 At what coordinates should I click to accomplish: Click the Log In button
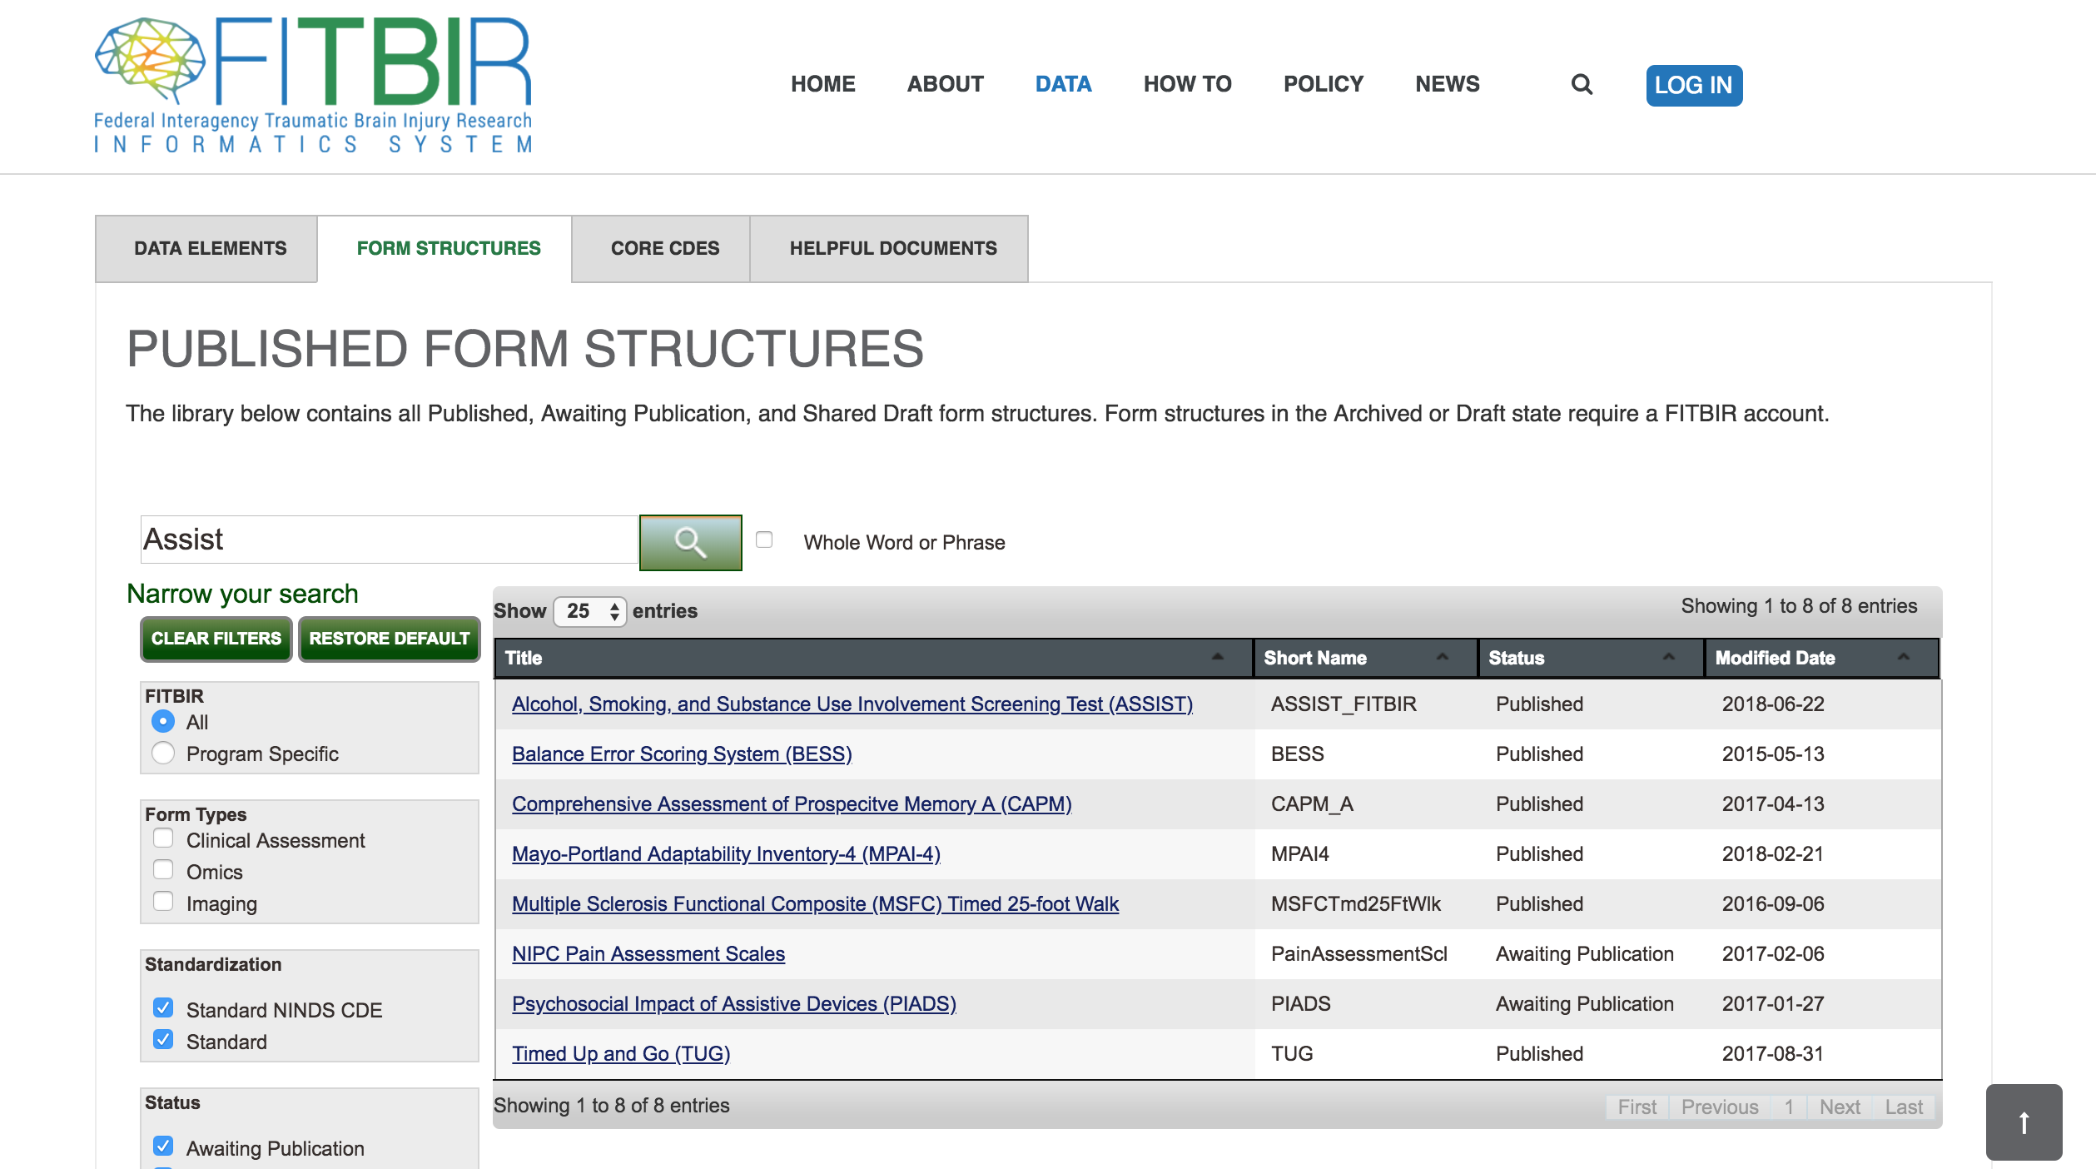pyautogui.click(x=1694, y=85)
